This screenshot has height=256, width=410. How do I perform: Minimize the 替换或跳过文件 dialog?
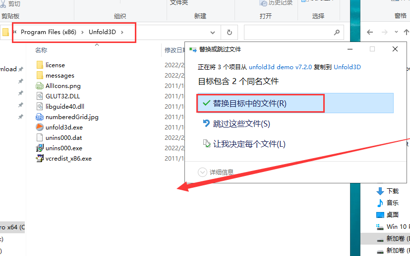tap(350, 49)
